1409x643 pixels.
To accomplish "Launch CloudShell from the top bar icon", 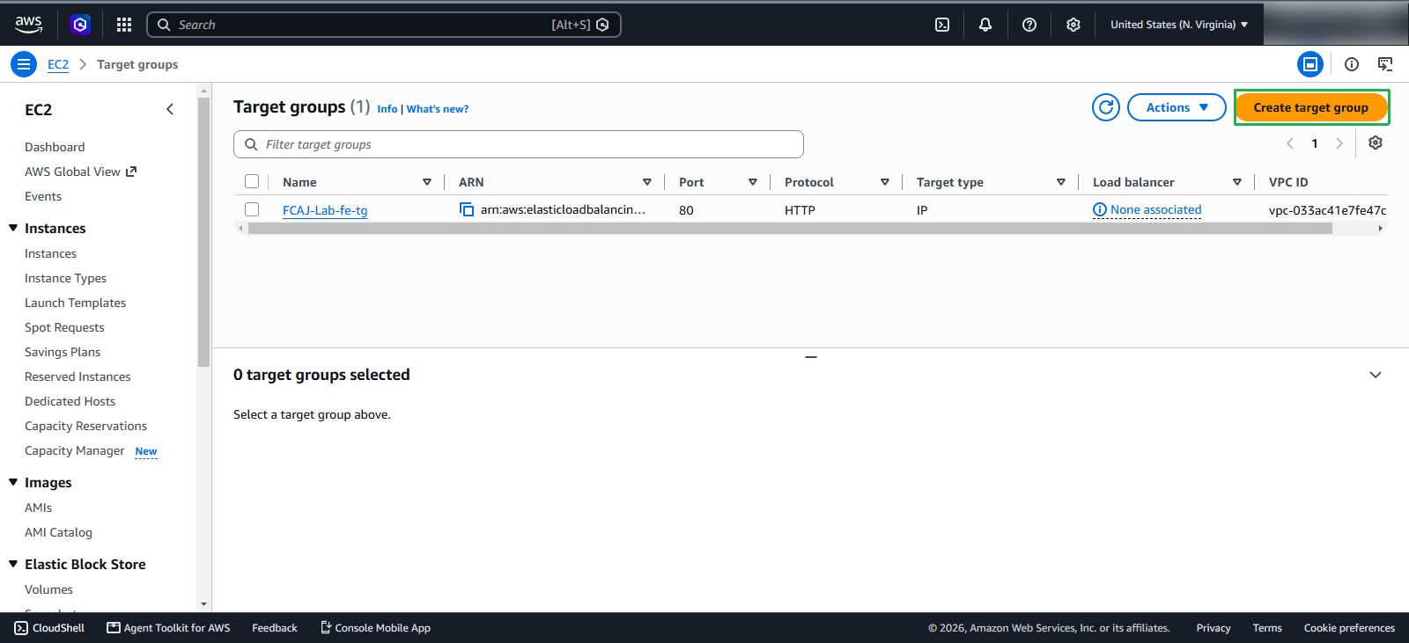I will [942, 25].
